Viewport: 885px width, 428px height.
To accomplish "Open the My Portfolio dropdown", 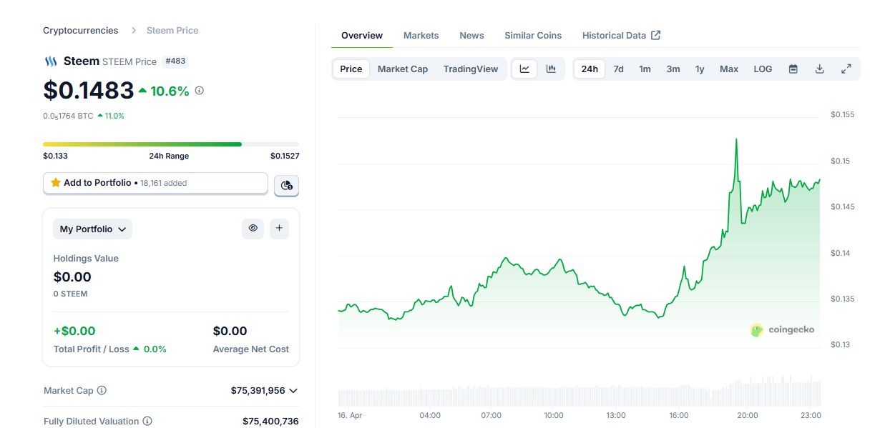I will click(x=92, y=229).
